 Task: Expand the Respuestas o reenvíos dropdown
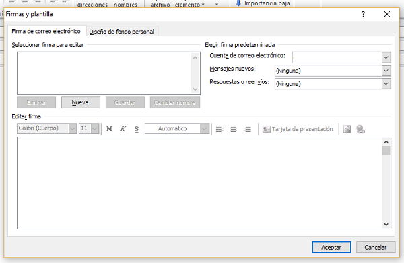click(x=386, y=84)
